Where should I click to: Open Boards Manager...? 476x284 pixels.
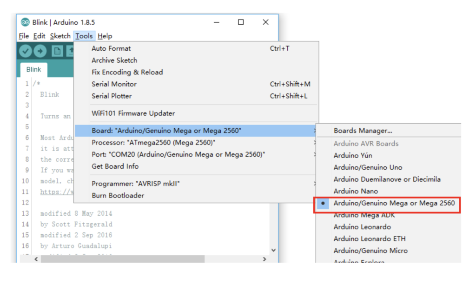[389, 131]
